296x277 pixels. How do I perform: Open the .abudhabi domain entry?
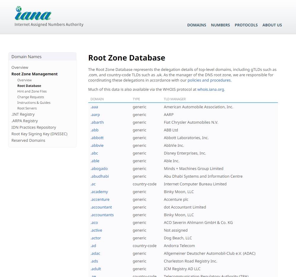pyautogui.click(x=100, y=176)
